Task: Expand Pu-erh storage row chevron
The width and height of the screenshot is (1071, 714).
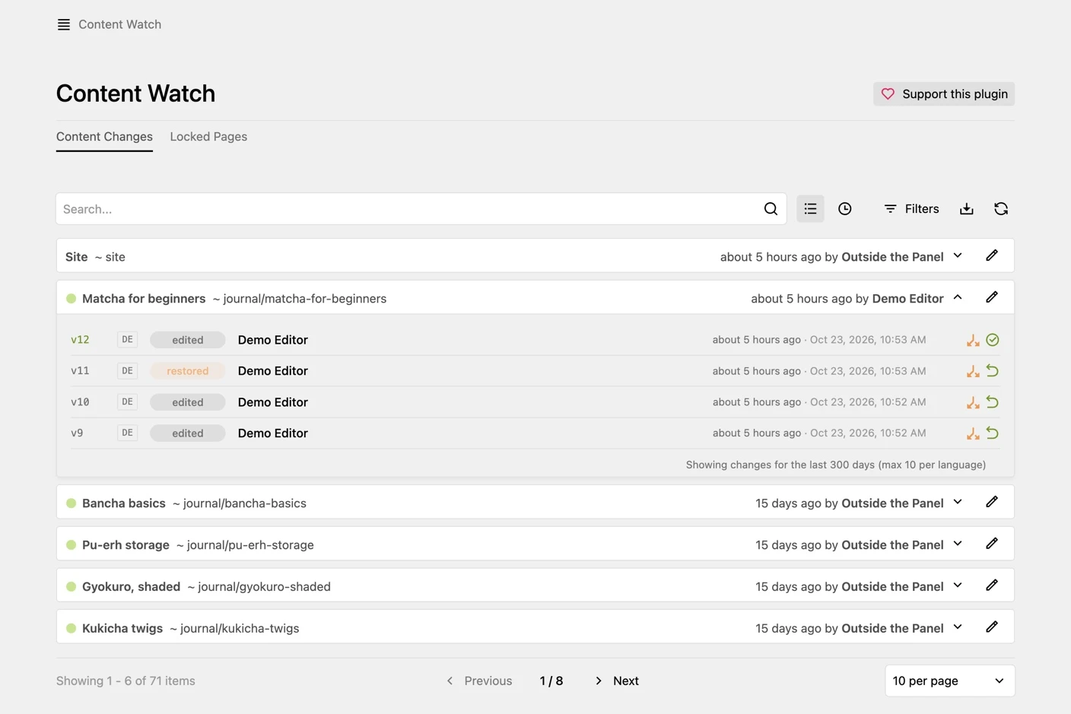Action: [958, 544]
